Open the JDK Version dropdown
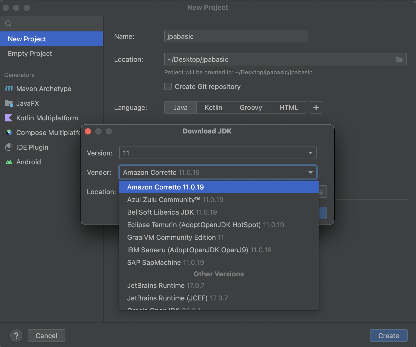The width and height of the screenshot is (416, 347). point(218,153)
